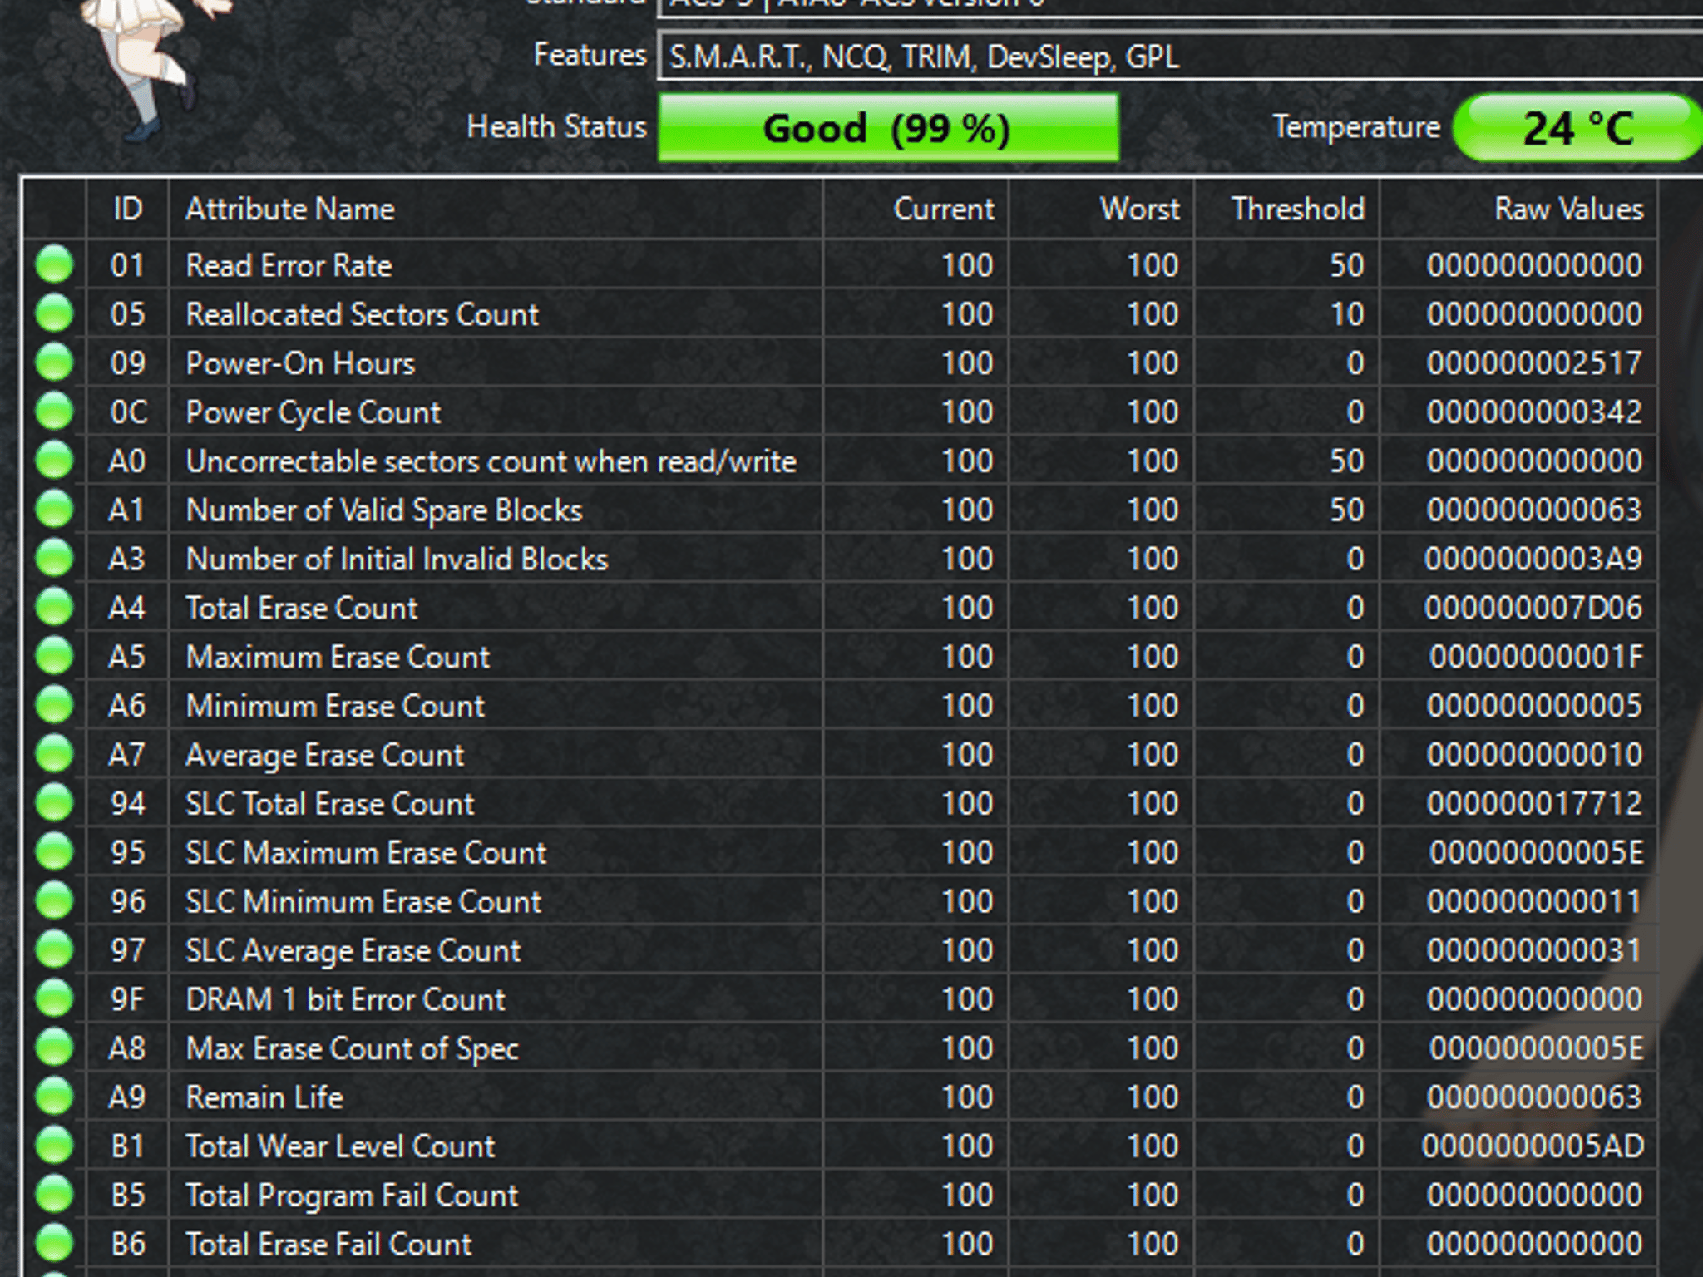Select the Number of Valid Spare Blocks row

point(840,510)
